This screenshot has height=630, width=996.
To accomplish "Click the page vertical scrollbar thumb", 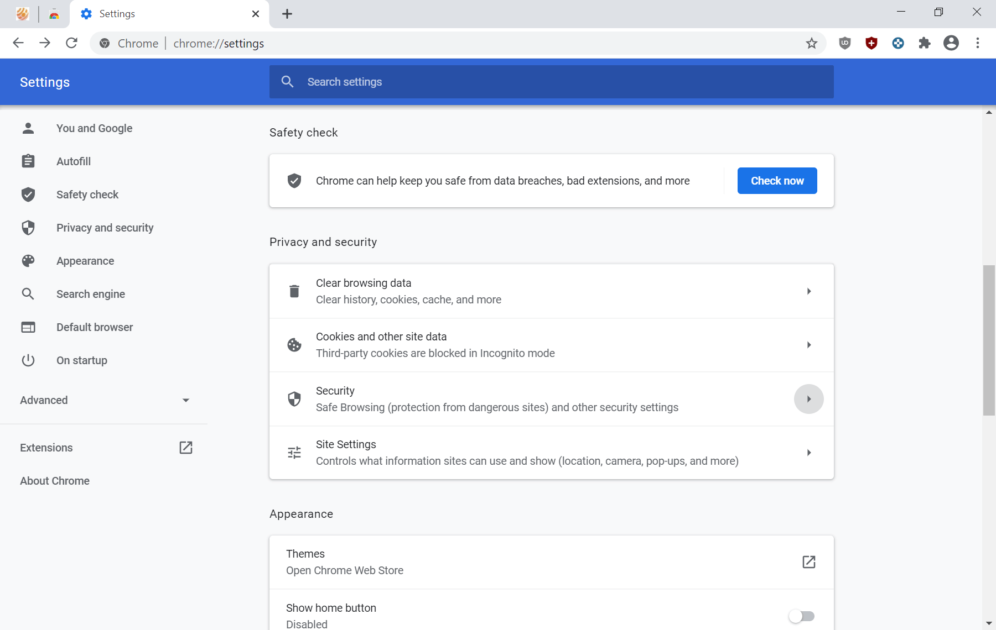I will coord(989,340).
